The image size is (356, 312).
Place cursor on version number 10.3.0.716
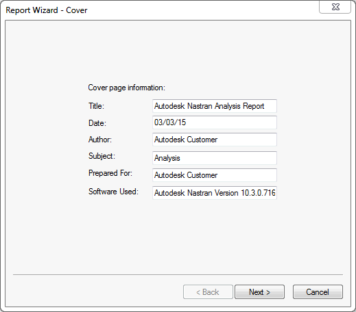click(258, 193)
